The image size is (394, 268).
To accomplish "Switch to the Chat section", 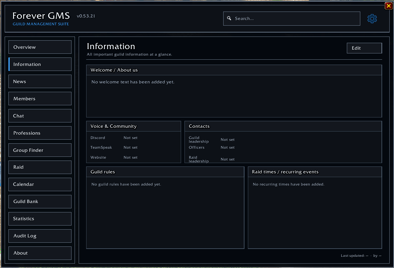I will pyautogui.click(x=40, y=116).
